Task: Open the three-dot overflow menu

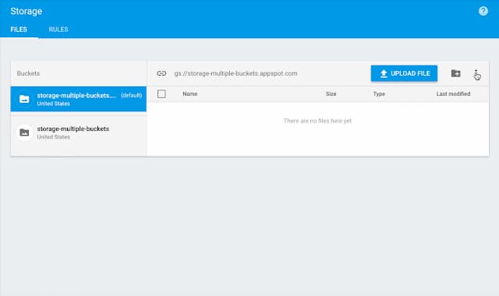Action: (476, 74)
